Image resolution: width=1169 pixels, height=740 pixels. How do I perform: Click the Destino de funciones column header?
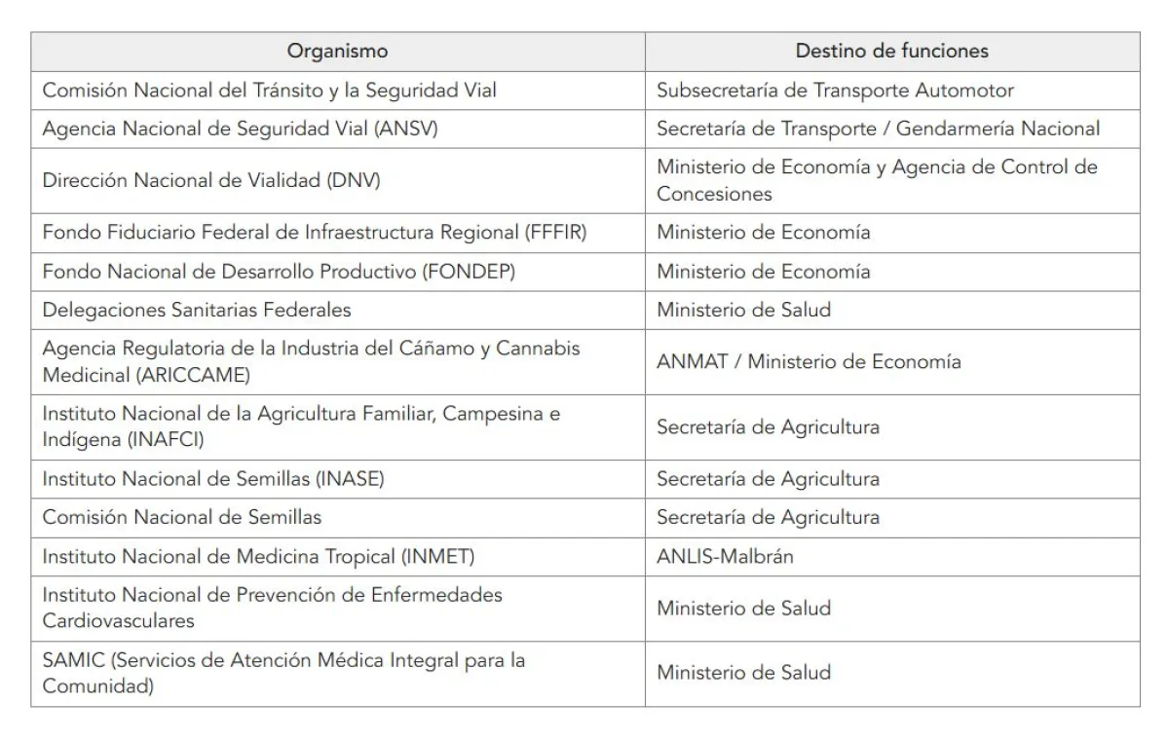[891, 52]
